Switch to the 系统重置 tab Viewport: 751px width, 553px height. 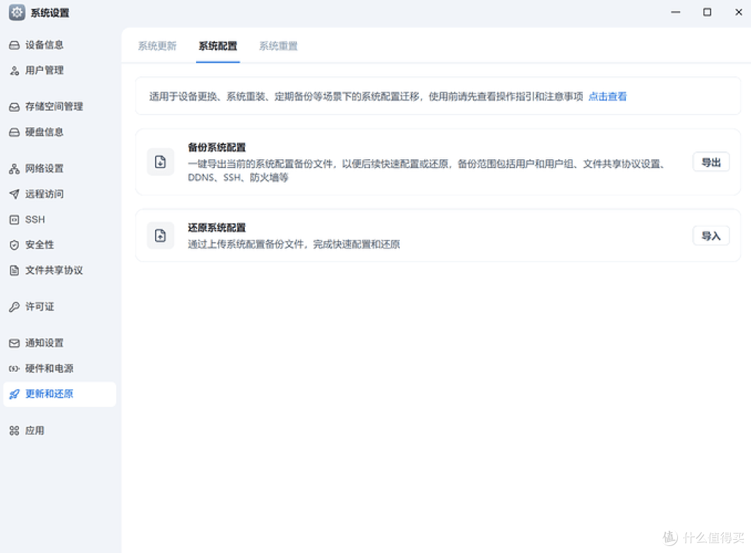pos(277,46)
